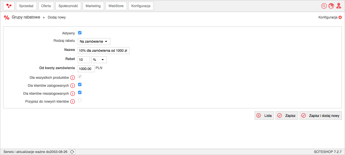This screenshot has width=345, height=155.
Task: Click the Nazwa text field
Action: pos(103,51)
